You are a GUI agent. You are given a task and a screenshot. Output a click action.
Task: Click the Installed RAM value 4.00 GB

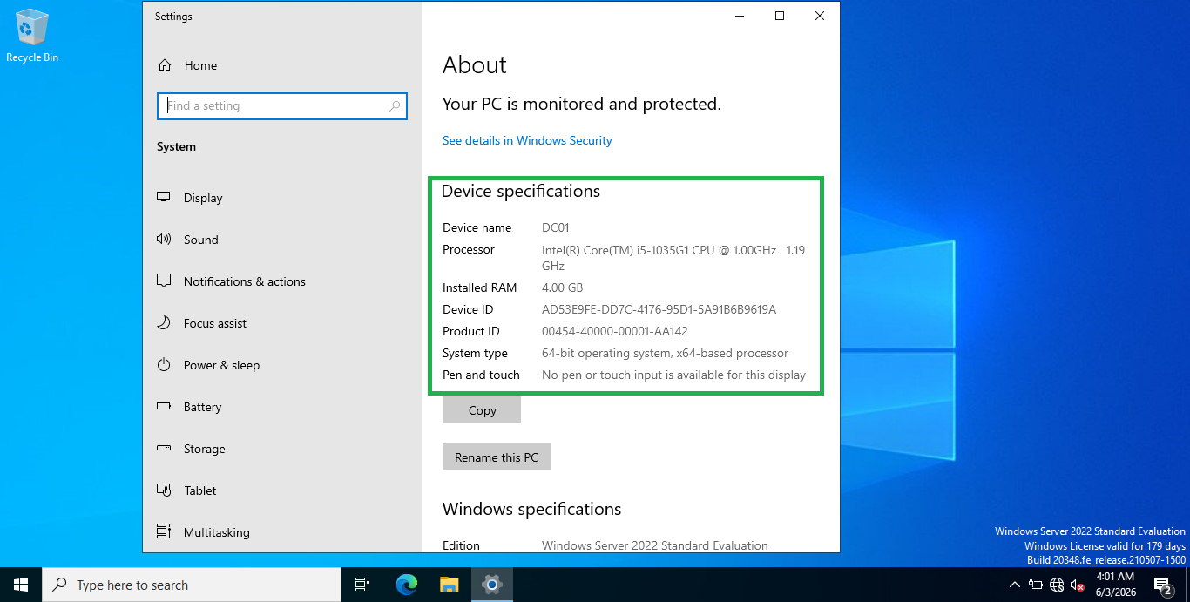point(562,287)
